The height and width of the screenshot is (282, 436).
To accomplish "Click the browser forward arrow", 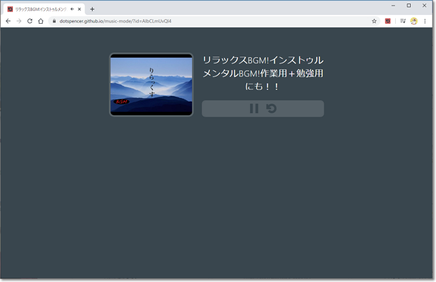I will coord(19,21).
